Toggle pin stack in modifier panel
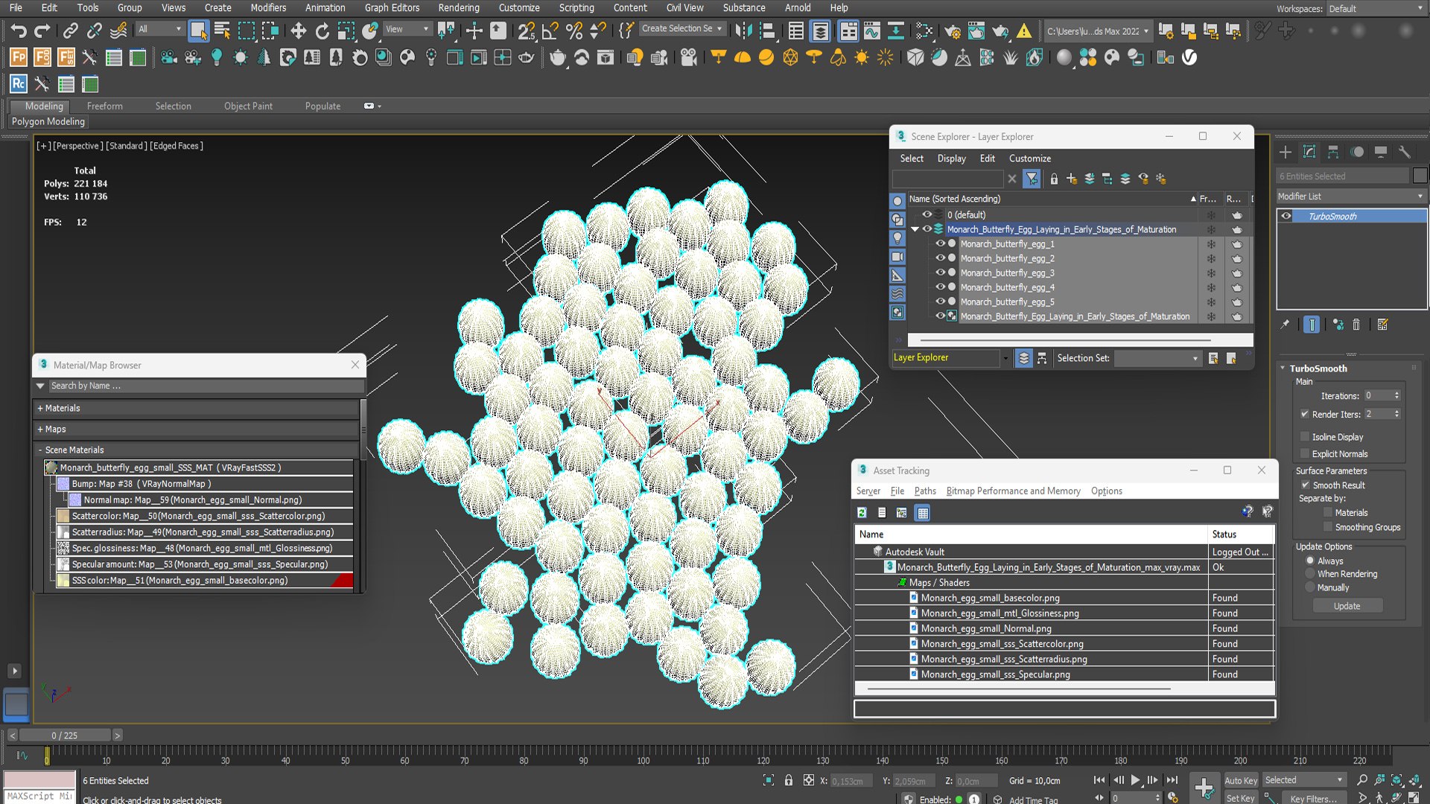Screen dimensions: 1430x804 (1285, 325)
